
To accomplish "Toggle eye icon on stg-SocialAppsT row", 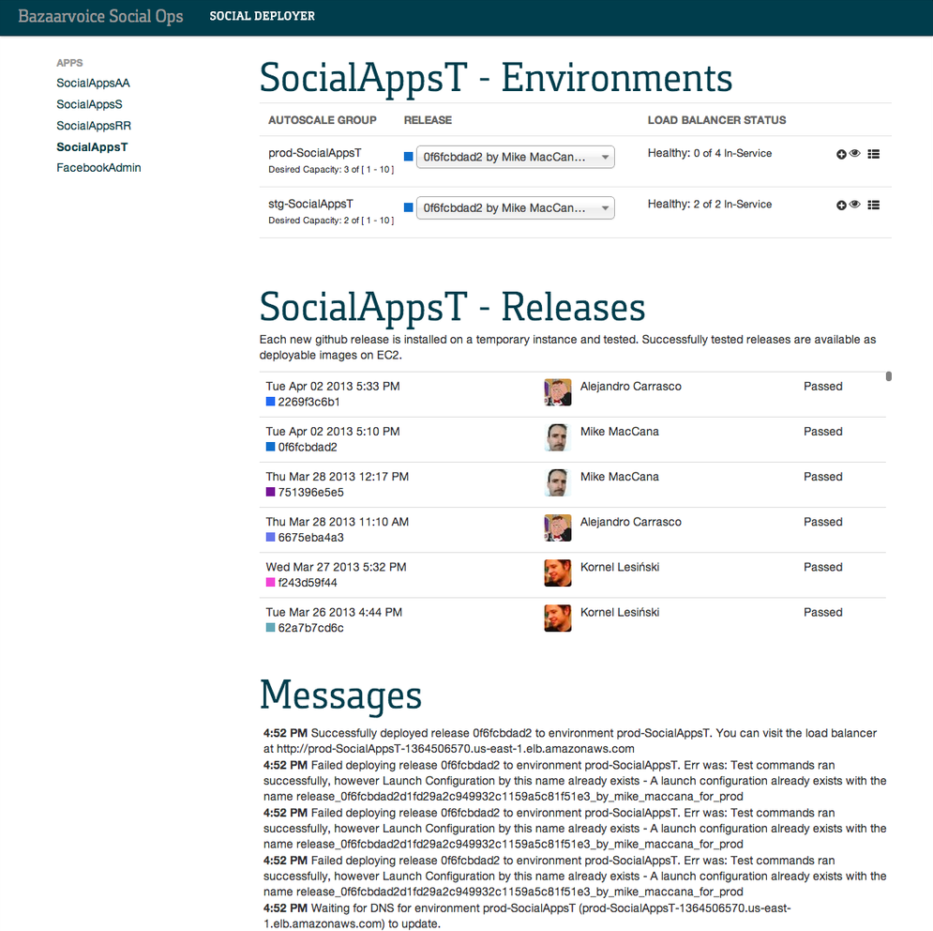I will 855,204.
